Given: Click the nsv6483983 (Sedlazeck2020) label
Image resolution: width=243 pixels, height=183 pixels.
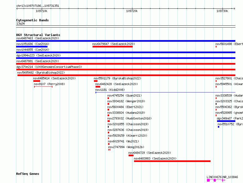Looking at the screenshot, I should (155, 158).
